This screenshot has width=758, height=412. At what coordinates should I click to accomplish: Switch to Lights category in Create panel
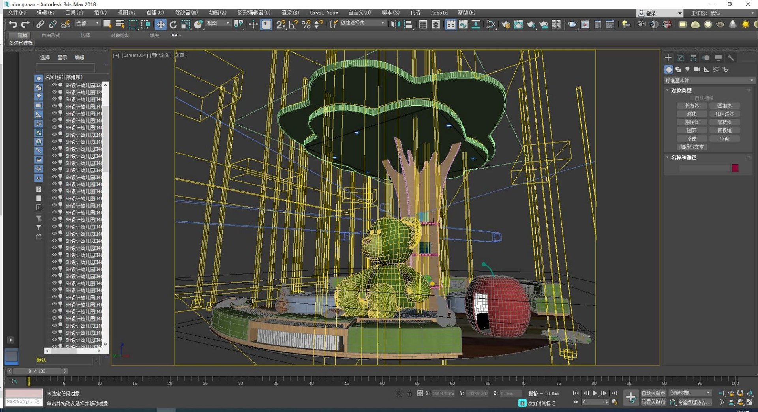[687, 69]
